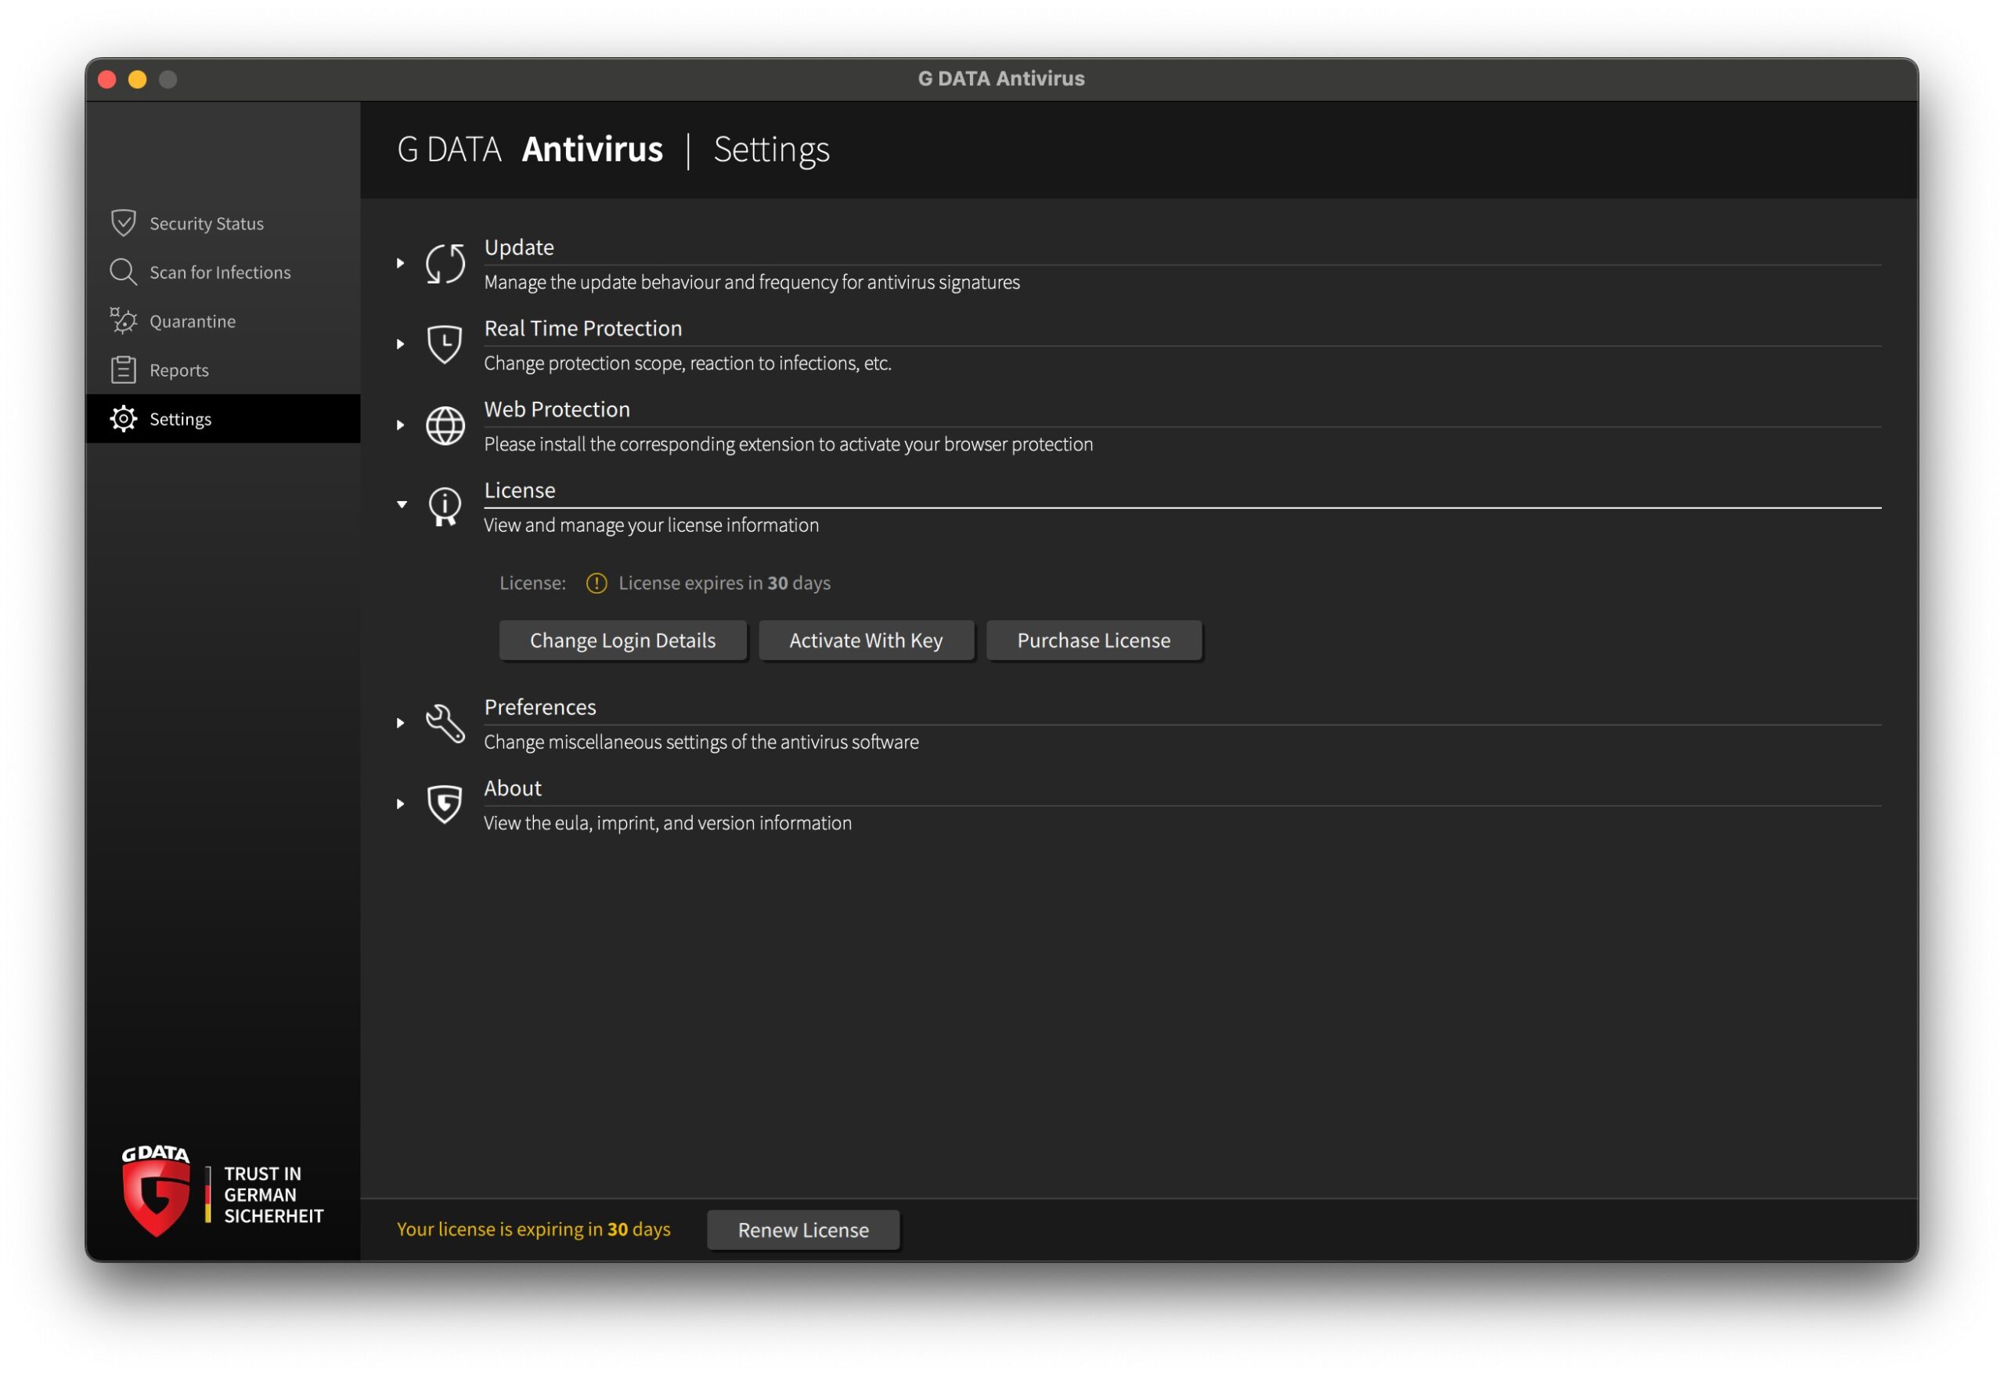This screenshot has width=2004, height=1375.
Task: Click the Real Time Protection shield-clock icon
Action: [x=445, y=345]
